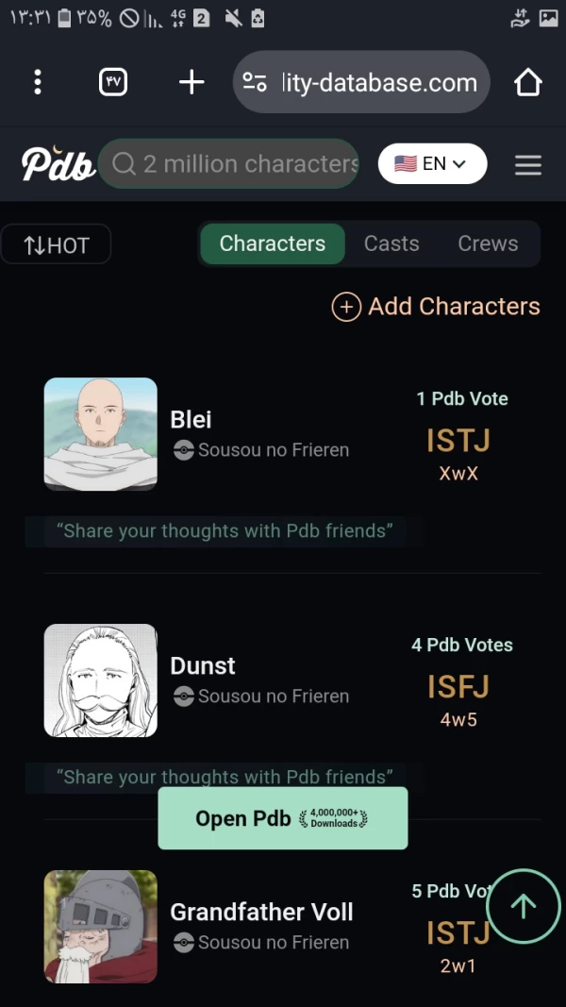Screen dimensions: 566x1007
Task: Go to the browser home page
Action: coord(528,82)
